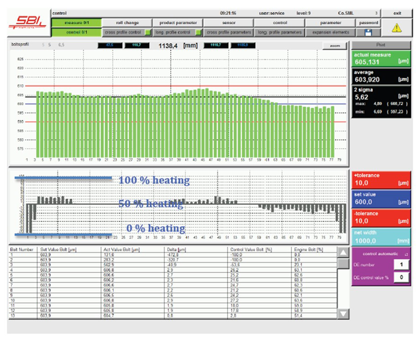Image resolution: width=420 pixels, height=339 pixels.
Task: Open expansion elements page
Action: (331, 32)
